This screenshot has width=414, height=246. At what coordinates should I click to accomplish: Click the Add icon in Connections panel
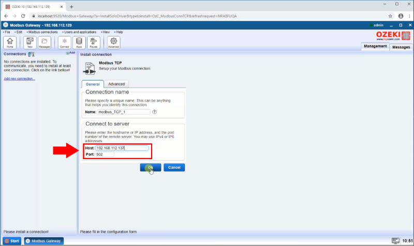pos(70,53)
